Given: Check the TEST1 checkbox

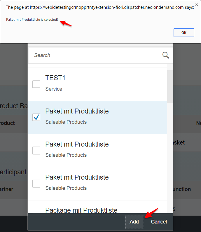Looking at the screenshot, I should 36,84.
